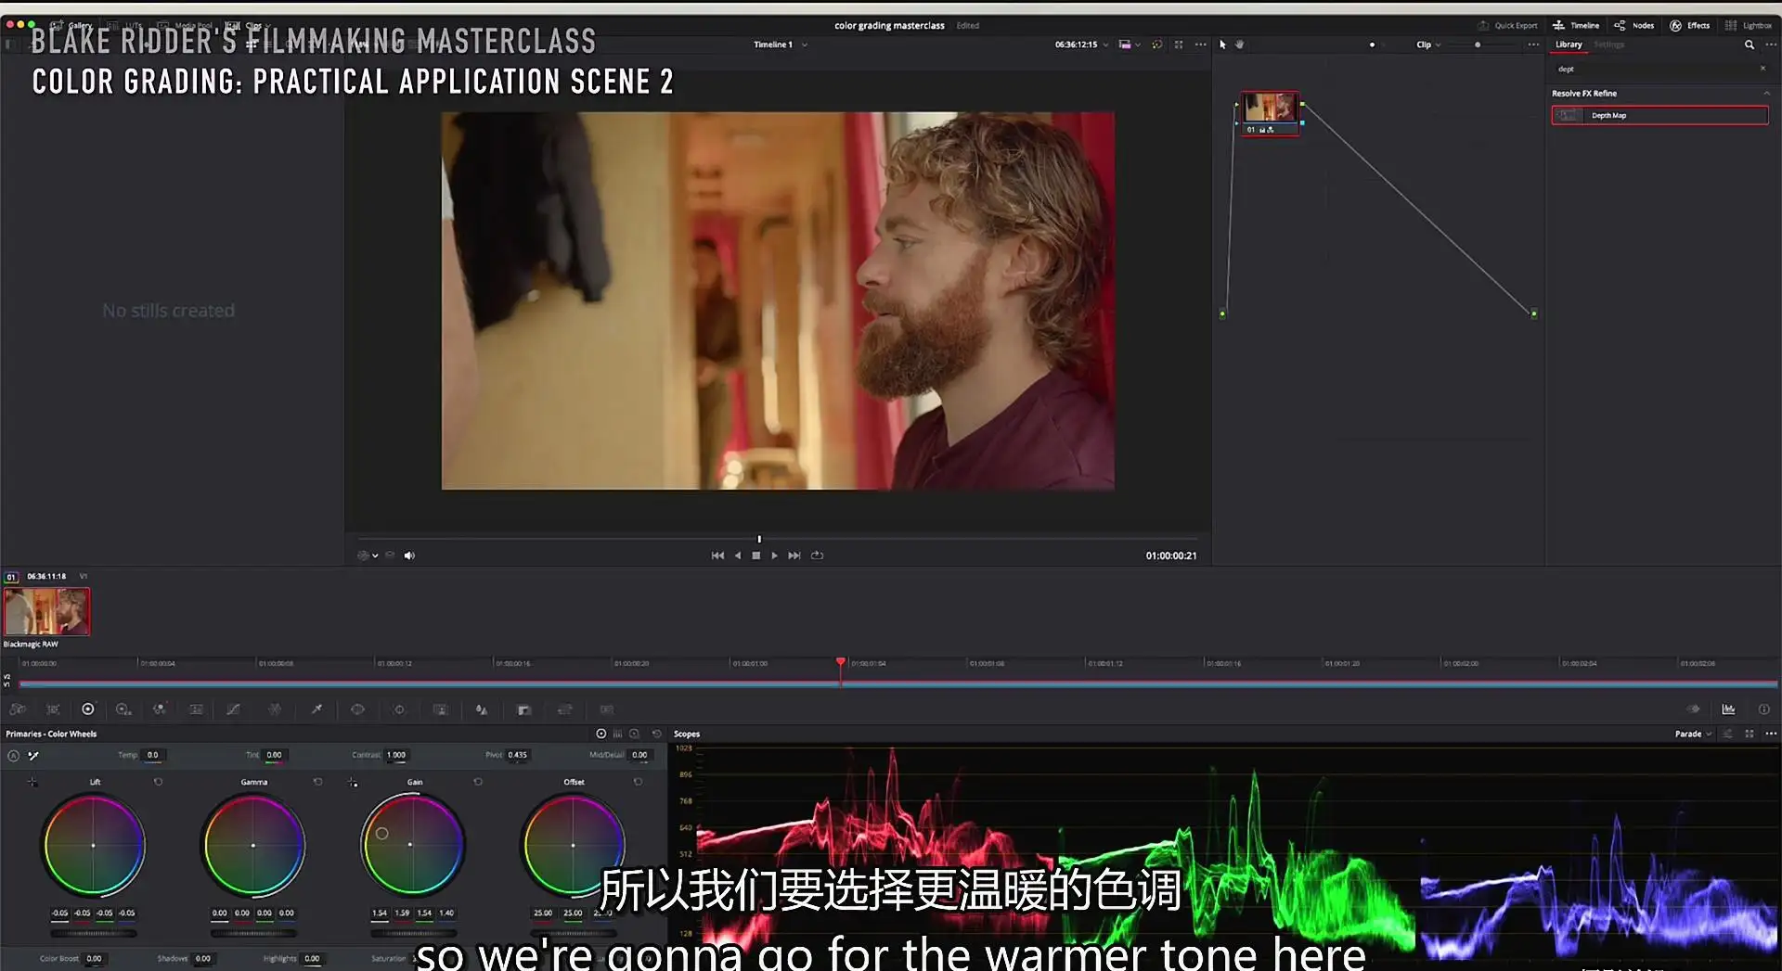The height and width of the screenshot is (971, 1782).
Task: Open the Lightbox view
Action: point(1749,25)
